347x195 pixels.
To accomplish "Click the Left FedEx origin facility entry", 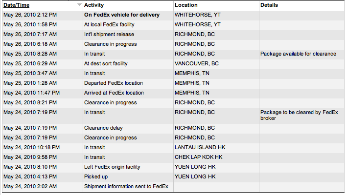I will 112,167.
